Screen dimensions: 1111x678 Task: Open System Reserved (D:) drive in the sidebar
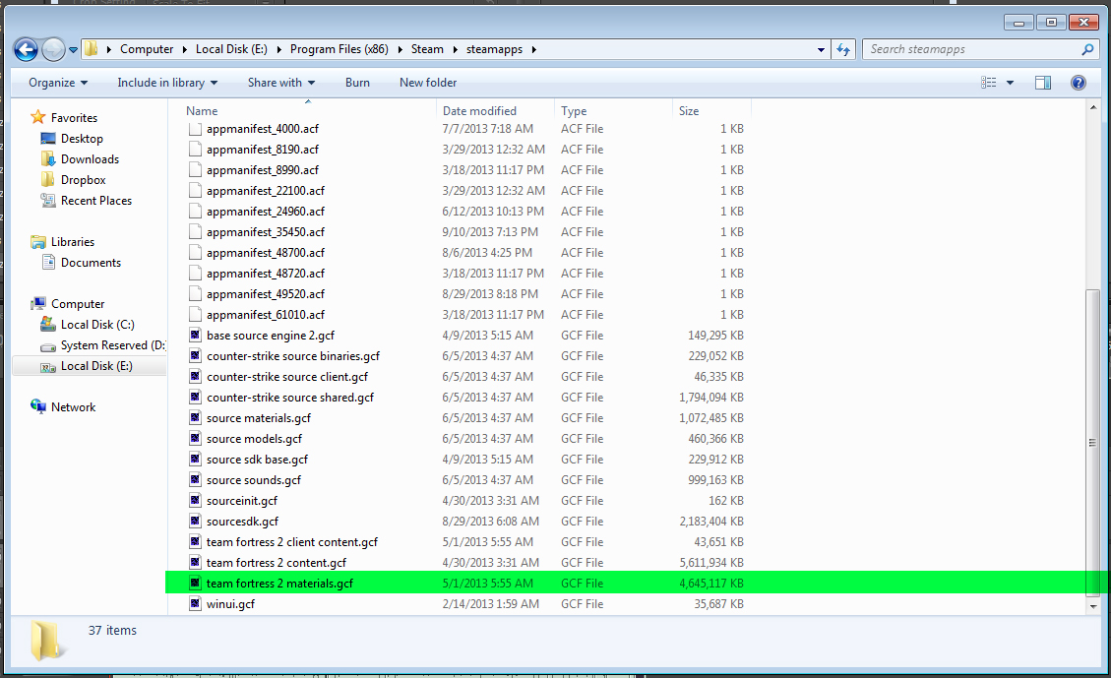[x=112, y=345]
